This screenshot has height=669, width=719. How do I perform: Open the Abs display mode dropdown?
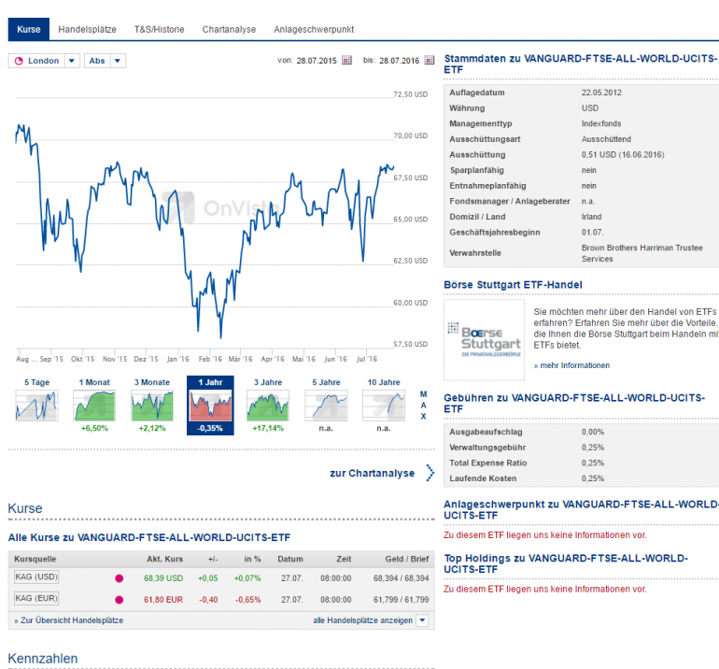[118, 61]
